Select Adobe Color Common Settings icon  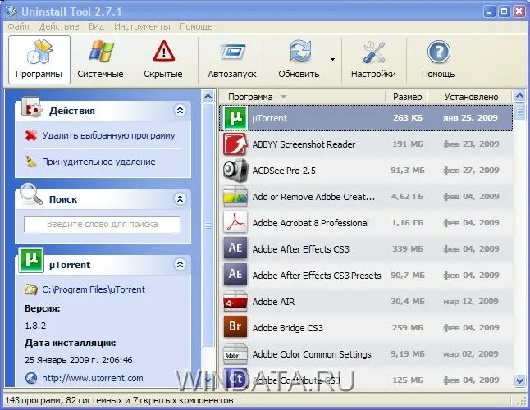(235, 354)
